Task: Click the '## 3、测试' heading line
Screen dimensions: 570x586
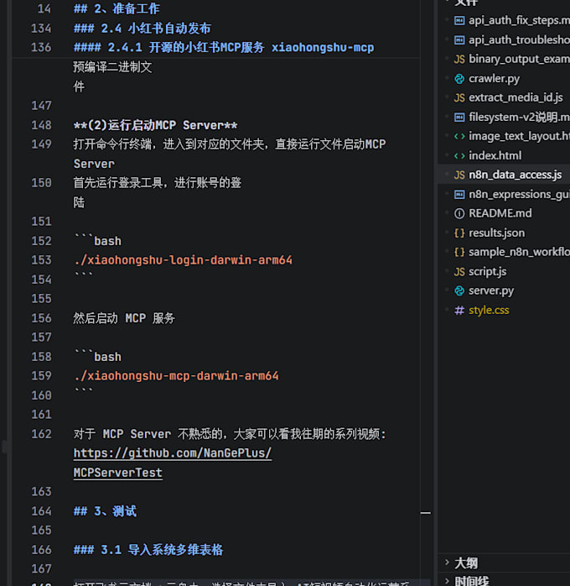Action: 105,511
